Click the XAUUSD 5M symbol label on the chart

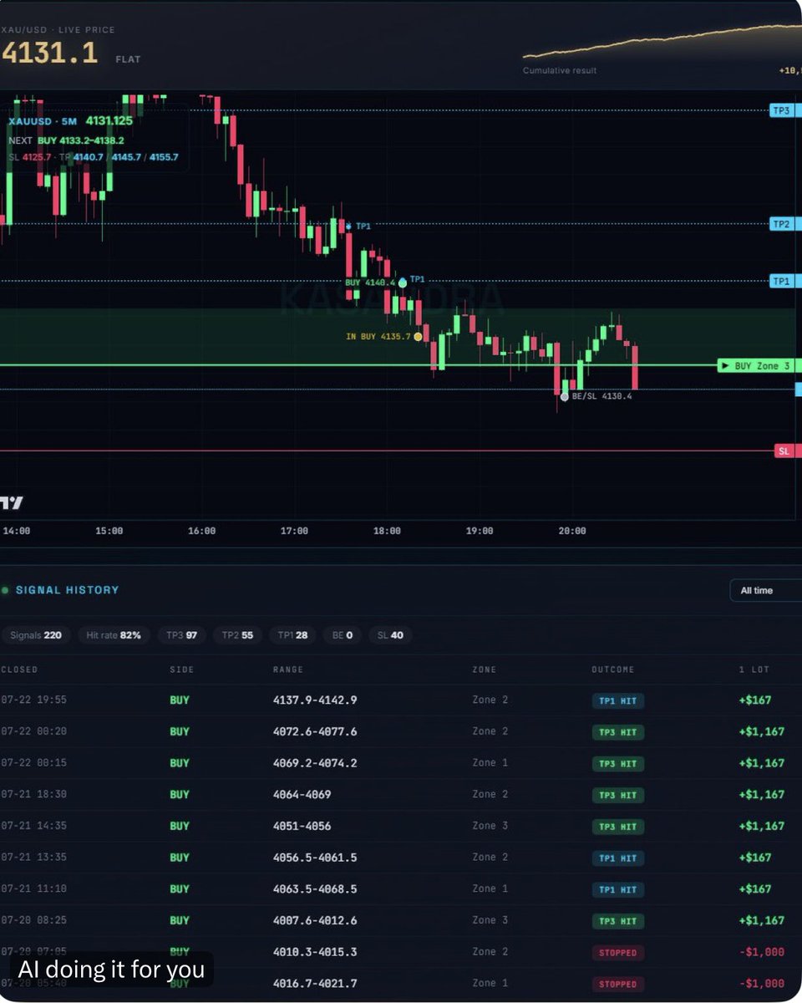(43, 121)
